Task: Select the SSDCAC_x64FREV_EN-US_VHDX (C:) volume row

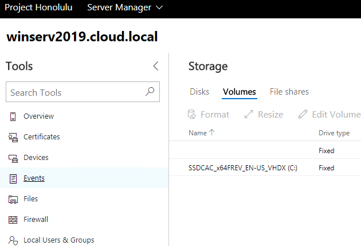Action: pos(243,168)
